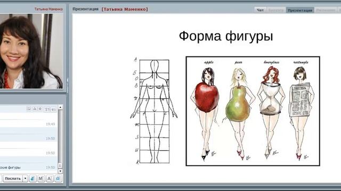Click the hourglass figure illustration
Viewport: 341px width, 191px height.
(271, 112)
